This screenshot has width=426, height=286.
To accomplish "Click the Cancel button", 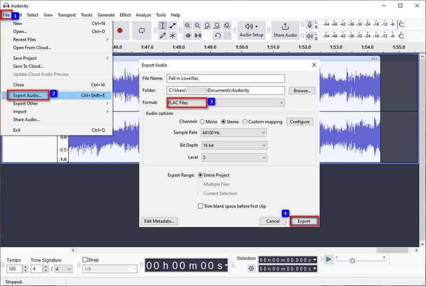I will click(273, 221).
